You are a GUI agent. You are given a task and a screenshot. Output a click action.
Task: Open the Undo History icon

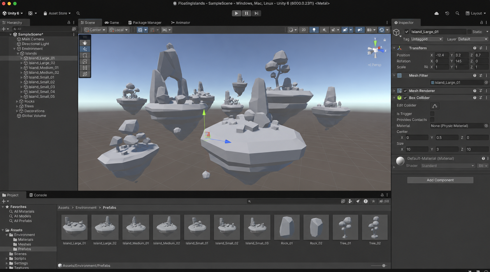(447, 13)
